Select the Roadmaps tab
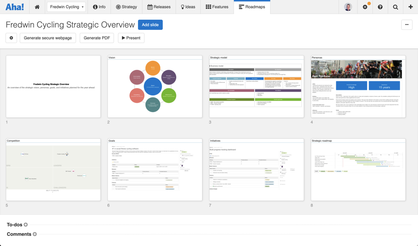Screen dimensions: 418x246 click(x=252, y=7)
